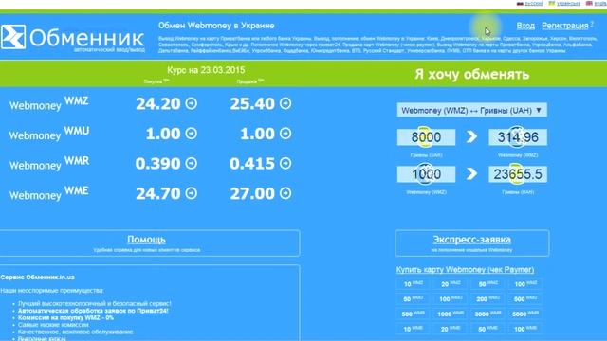Switch language via the русский link
The image size is (607, 341).
pos(534,3)
